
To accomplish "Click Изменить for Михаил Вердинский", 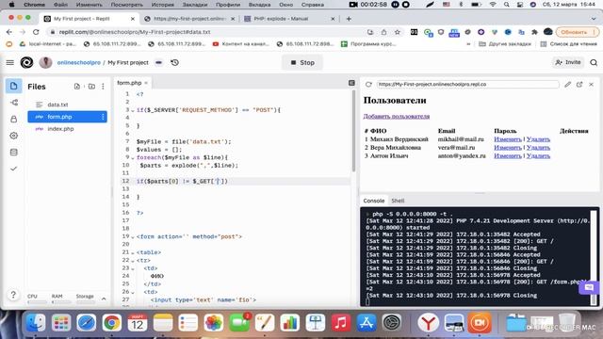I will pos(508,139).
